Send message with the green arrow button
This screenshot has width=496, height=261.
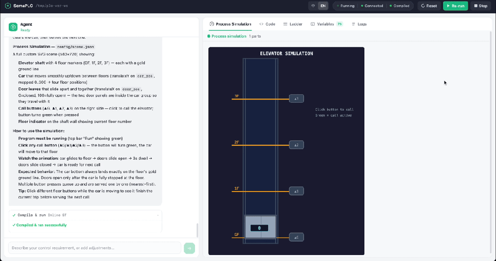(x=189, y=248)
